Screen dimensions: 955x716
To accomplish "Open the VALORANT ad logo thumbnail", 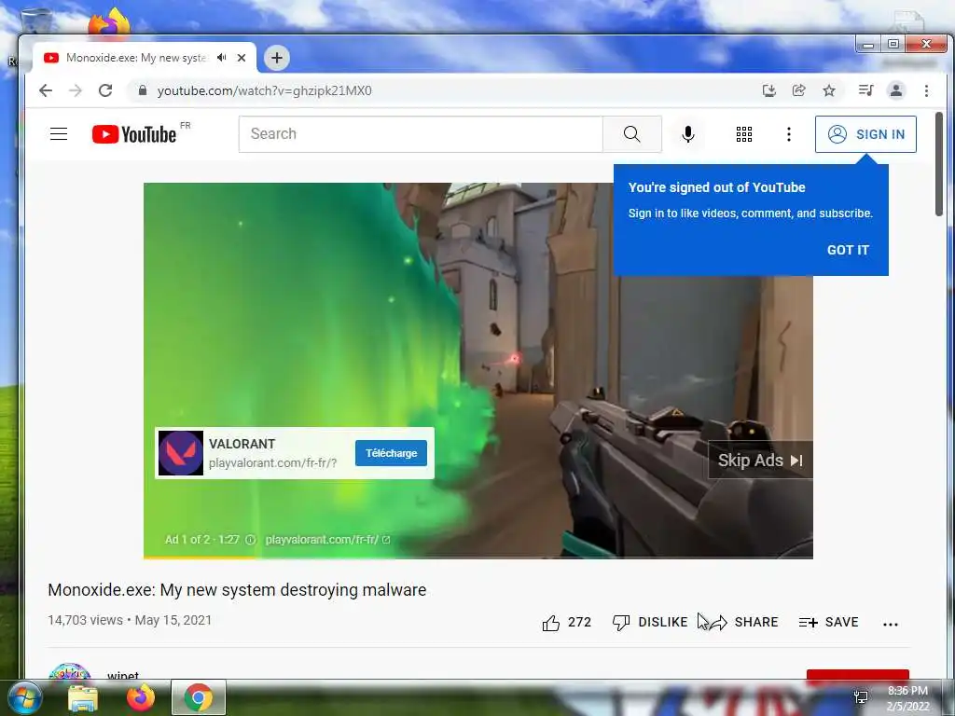I will [x=181, y=453].
